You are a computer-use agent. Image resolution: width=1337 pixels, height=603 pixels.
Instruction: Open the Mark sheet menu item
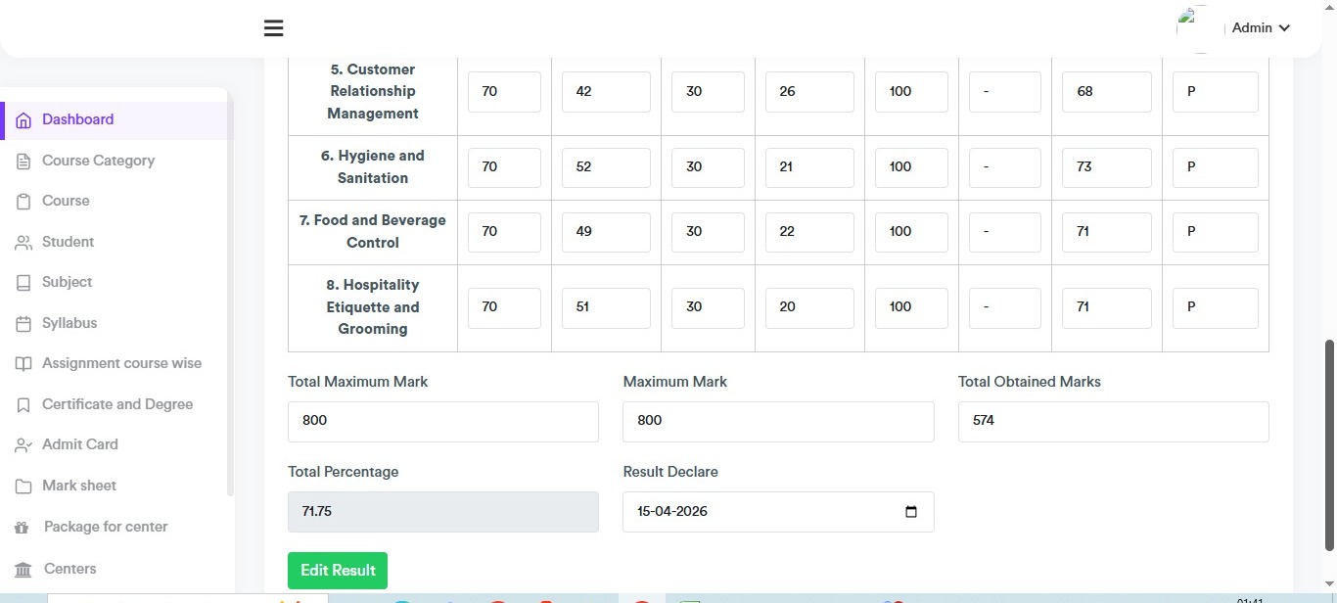79,486
